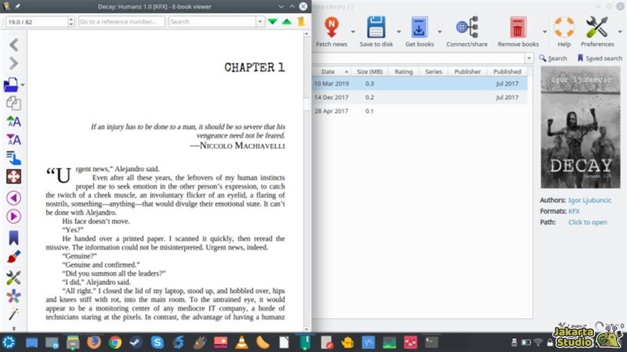Image resolution: width=627 pixels, height=352 pixels.
Task: Increase the font size in the ebook viewer
Action: (13, 122)
